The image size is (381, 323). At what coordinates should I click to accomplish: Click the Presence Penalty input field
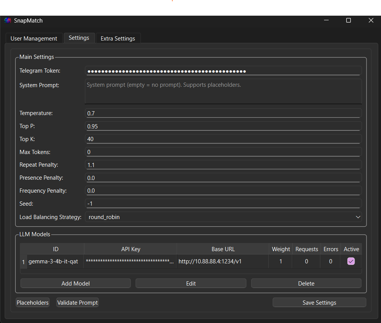pos(223,178)
